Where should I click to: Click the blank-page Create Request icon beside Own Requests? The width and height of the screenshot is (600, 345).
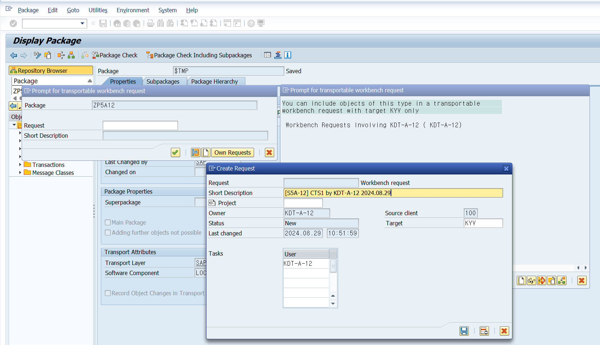tap(205, 152)
